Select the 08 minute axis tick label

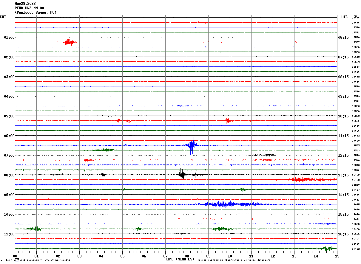point(187,256)
